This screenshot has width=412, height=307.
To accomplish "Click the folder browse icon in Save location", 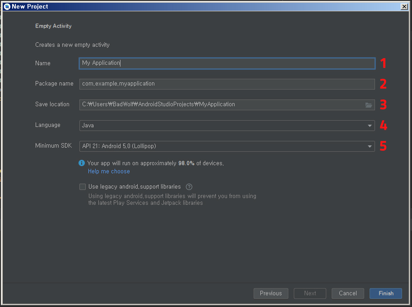I will coord(369,105).
